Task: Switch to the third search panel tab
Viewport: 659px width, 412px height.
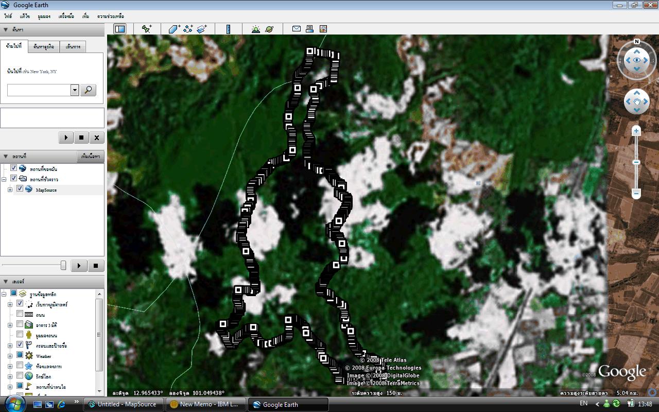Action: click(x=73, y=47)
